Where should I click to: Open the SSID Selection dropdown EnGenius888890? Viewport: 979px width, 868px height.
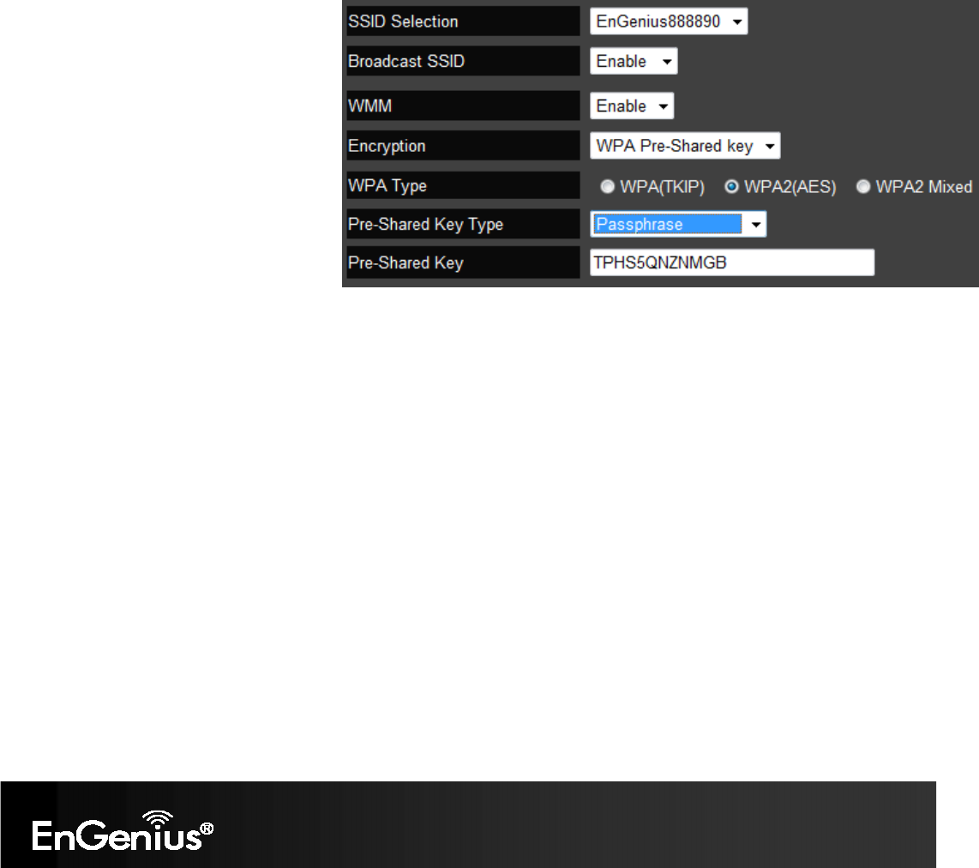tap(668, 21)
